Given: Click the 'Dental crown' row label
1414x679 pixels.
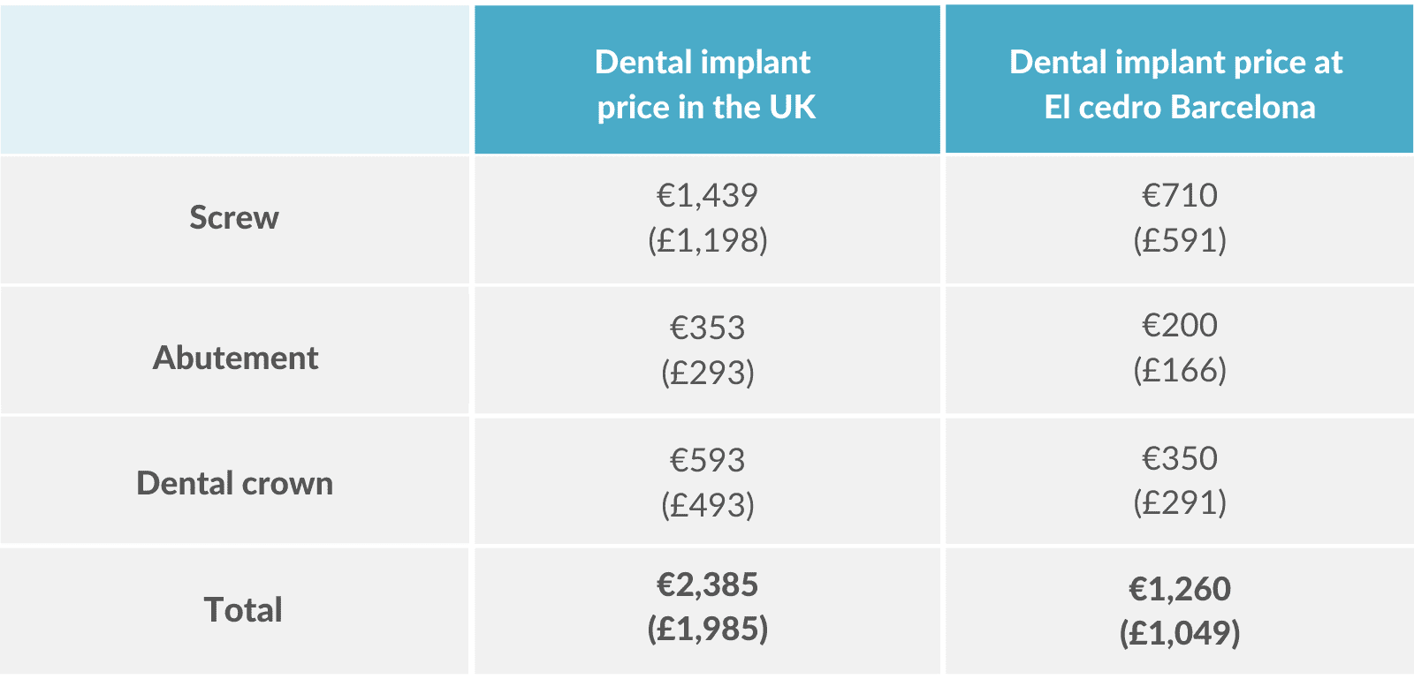Looking at the screenshot, I should point(235,484).
